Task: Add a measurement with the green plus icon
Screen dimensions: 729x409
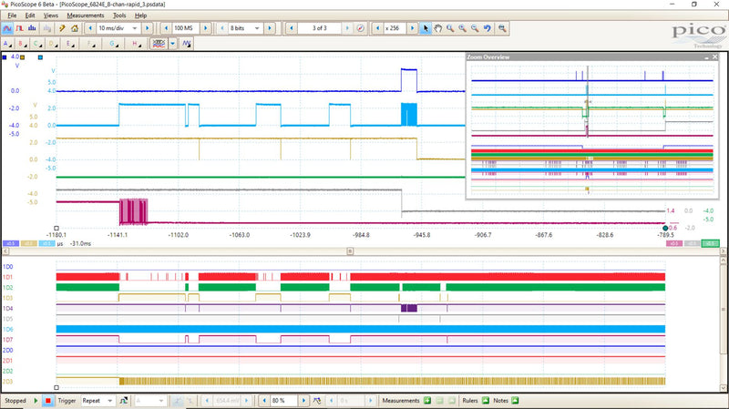Action: (x=426, y=400)
